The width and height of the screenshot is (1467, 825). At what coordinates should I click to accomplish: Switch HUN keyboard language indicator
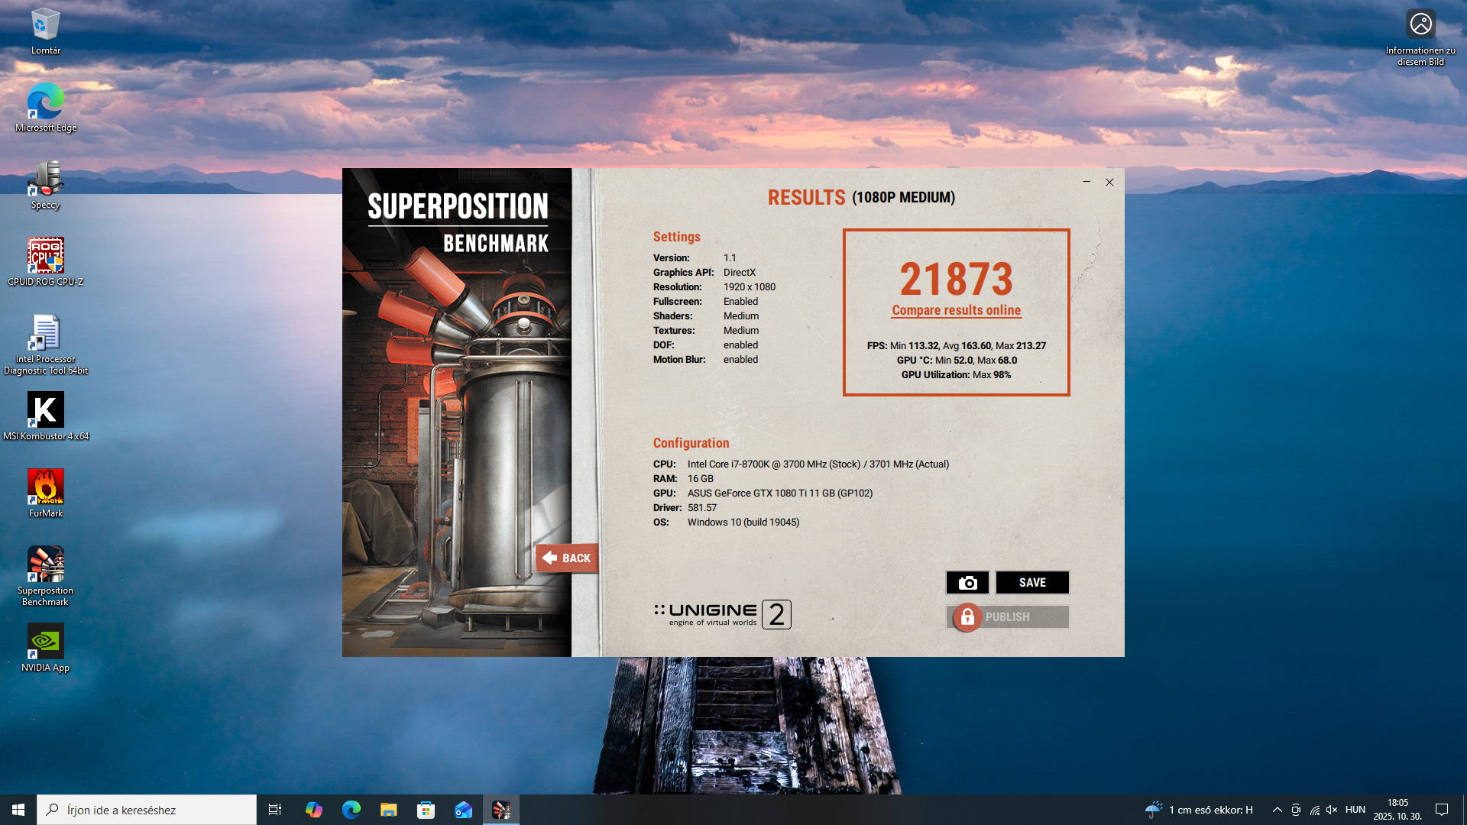coord(1355,810)
